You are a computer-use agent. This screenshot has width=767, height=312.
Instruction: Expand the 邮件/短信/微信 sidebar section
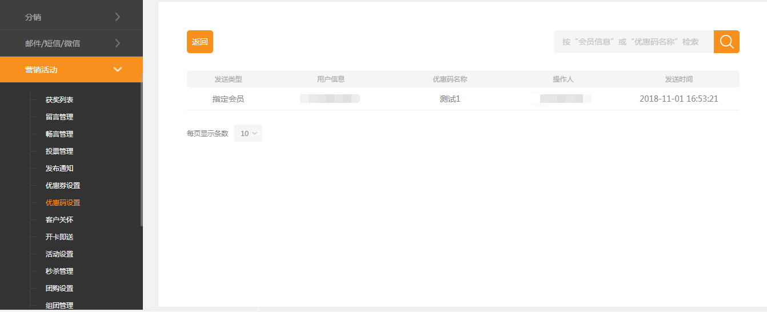(x=71, y=43)
